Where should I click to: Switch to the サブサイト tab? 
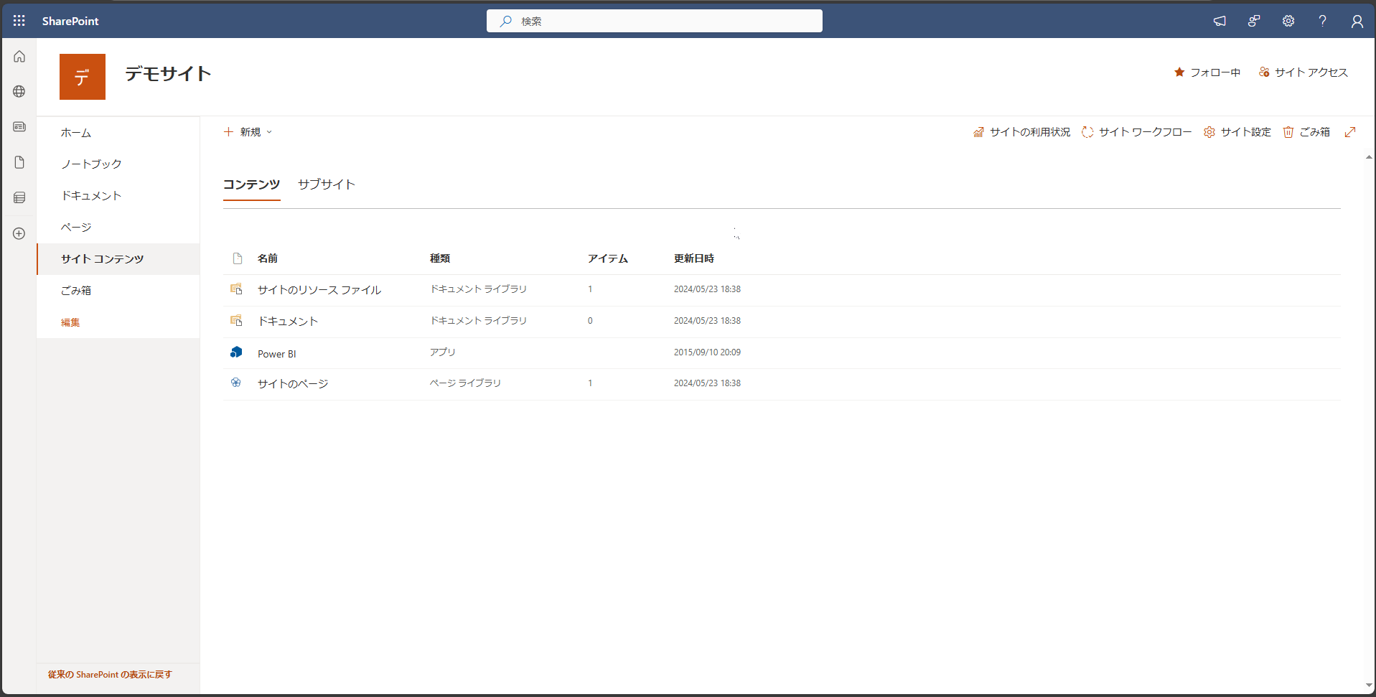tap(326, 184)
